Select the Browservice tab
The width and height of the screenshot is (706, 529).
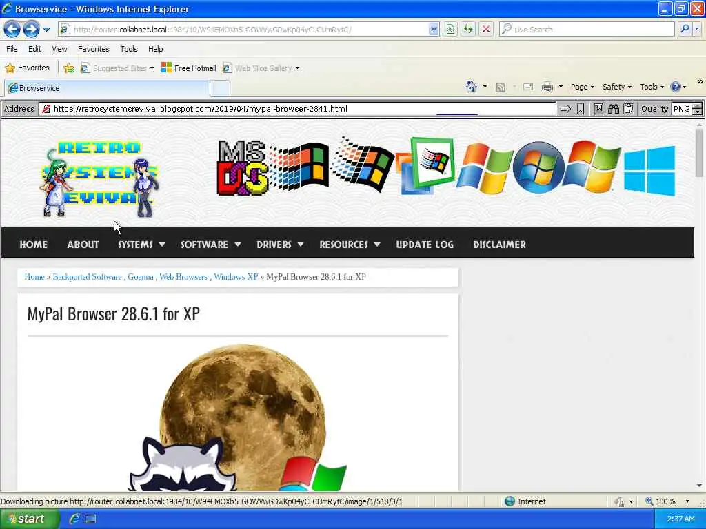107,88
